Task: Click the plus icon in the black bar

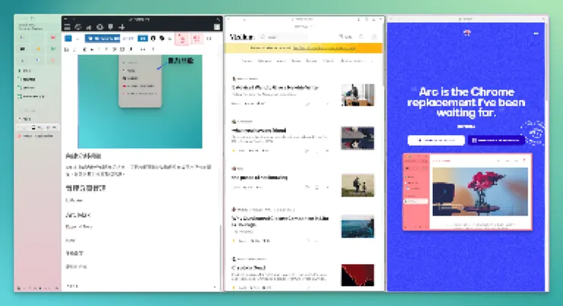Action: tap(122, 27)
